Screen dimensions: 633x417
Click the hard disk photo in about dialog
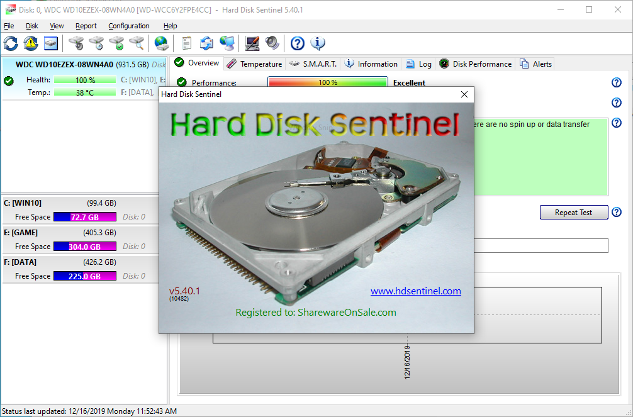(316, 224)
